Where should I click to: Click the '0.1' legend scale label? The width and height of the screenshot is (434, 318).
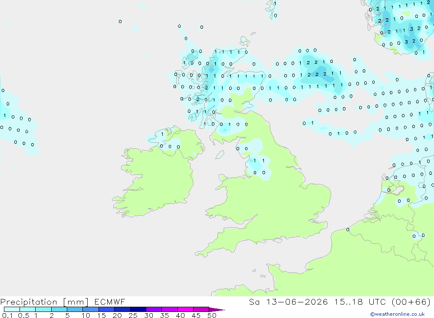point(7,315)
